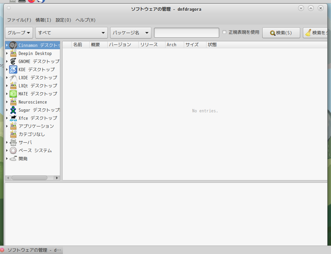Click the KDE gear icon
This screenshot has width=331, height=254.
point(13,69)
